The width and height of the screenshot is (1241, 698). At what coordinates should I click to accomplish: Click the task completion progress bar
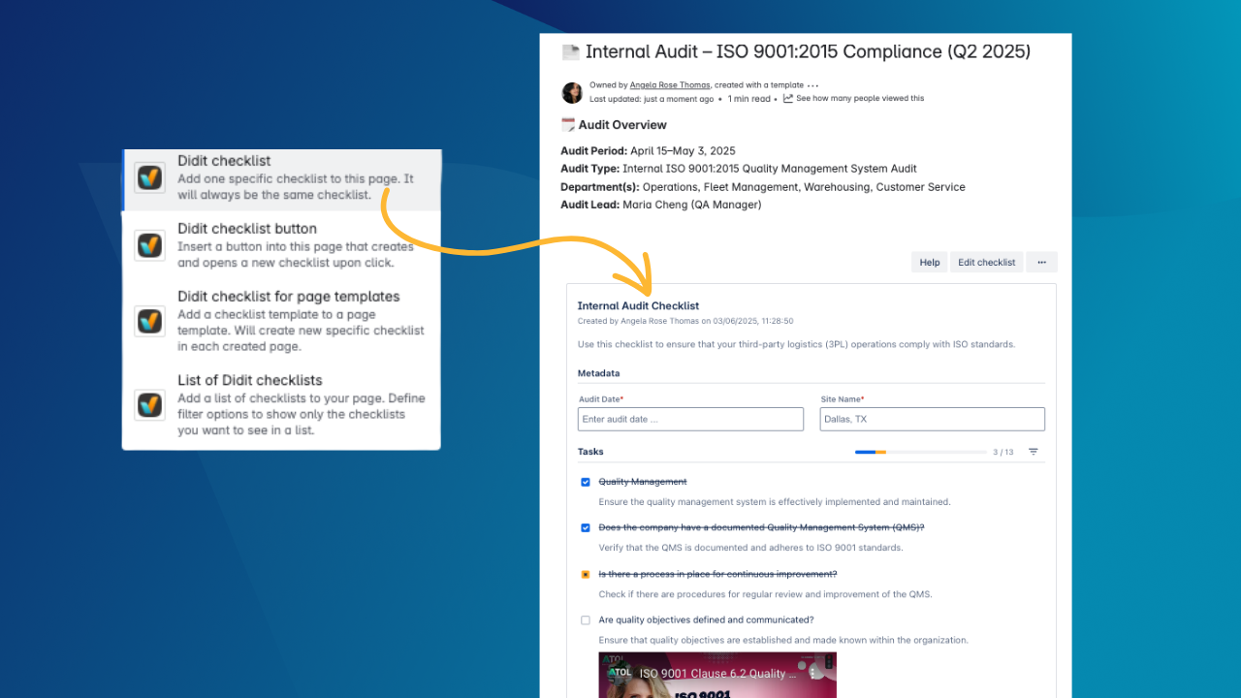tap(919, 452)
